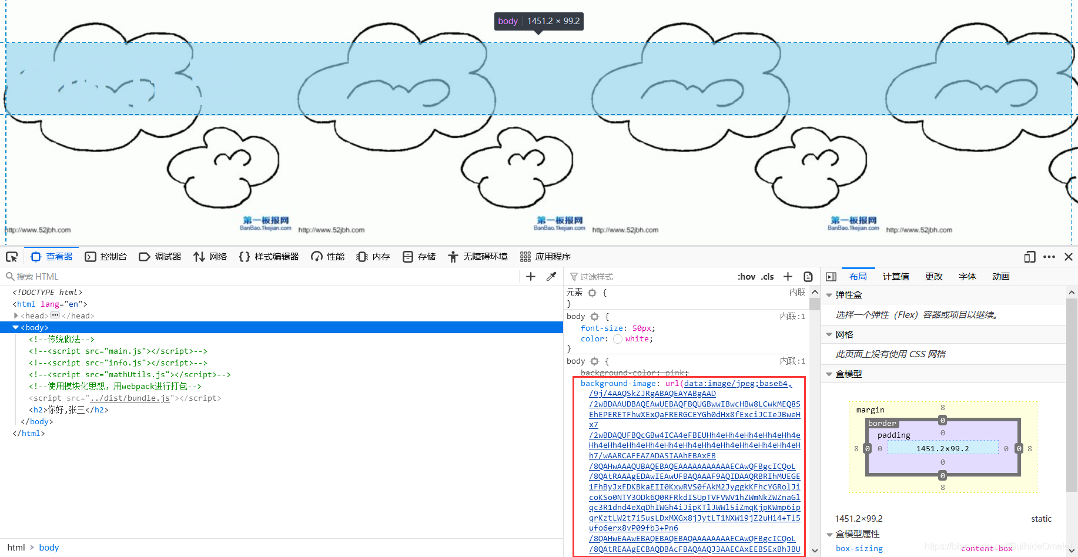Expand the head element node

pyautogui.click(x=16, y=316)
